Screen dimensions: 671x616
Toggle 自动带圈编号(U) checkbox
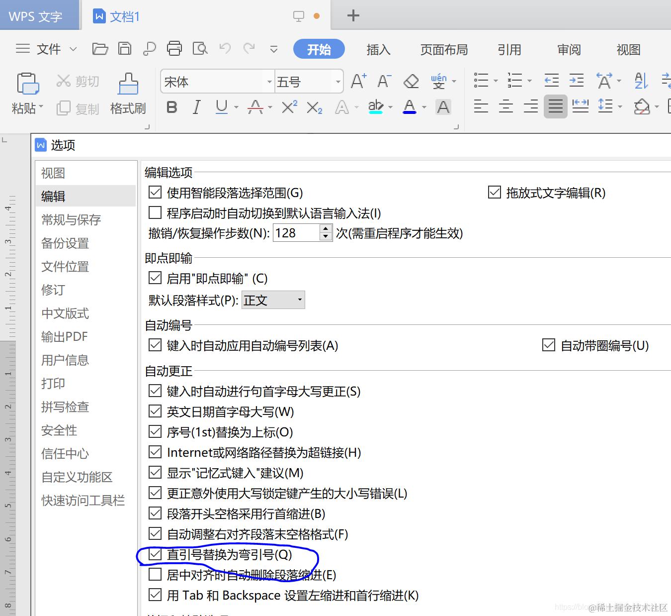(549, 345)
